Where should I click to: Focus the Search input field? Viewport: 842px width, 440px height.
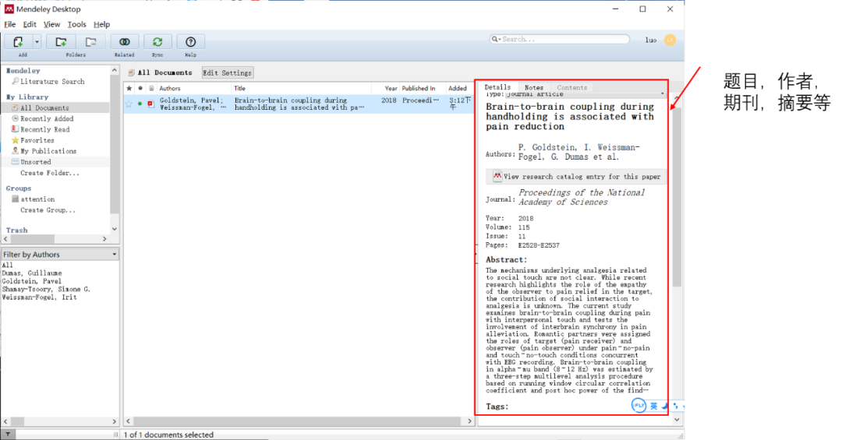pyautogui.click(x=560, y=39)
